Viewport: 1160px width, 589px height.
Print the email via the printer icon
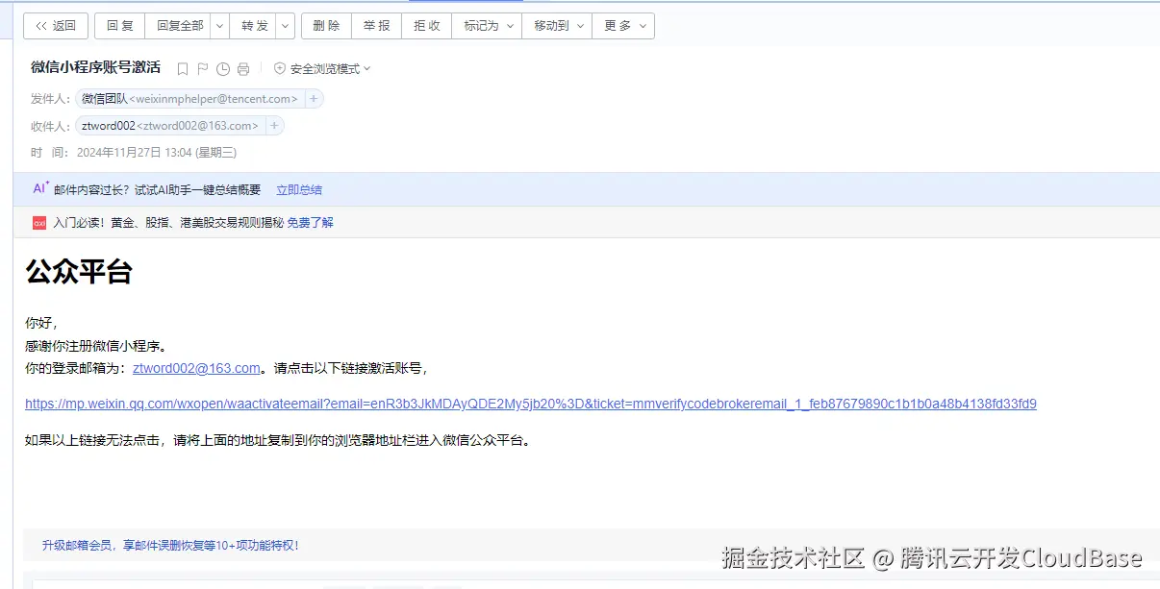tap(243, 69)
